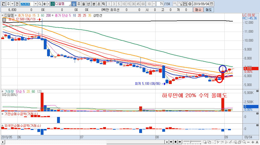
Task: Open chart settings gear icon
Action: (190, 4)
